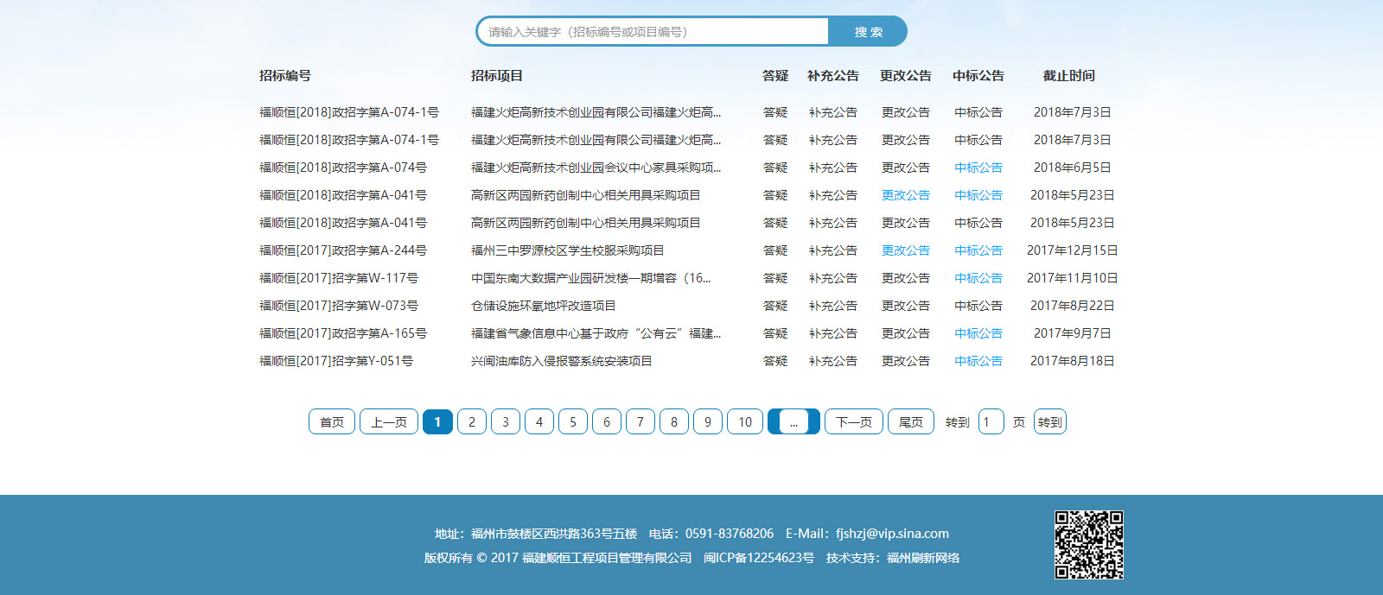The image size is (1383, 595).
Task: Click bid number 福顺恒[2017]招字第W-117号
Action: point(339,278)
